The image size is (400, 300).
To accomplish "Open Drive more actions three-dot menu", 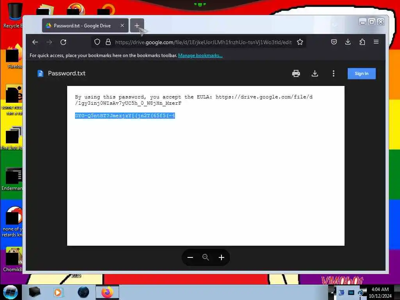I will coord(334,73).
